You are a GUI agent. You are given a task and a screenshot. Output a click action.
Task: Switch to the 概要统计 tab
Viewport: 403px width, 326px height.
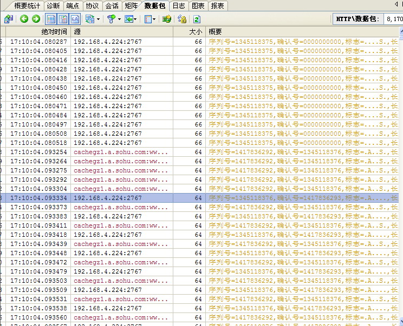pyautogui.click(x=27, y=6)
